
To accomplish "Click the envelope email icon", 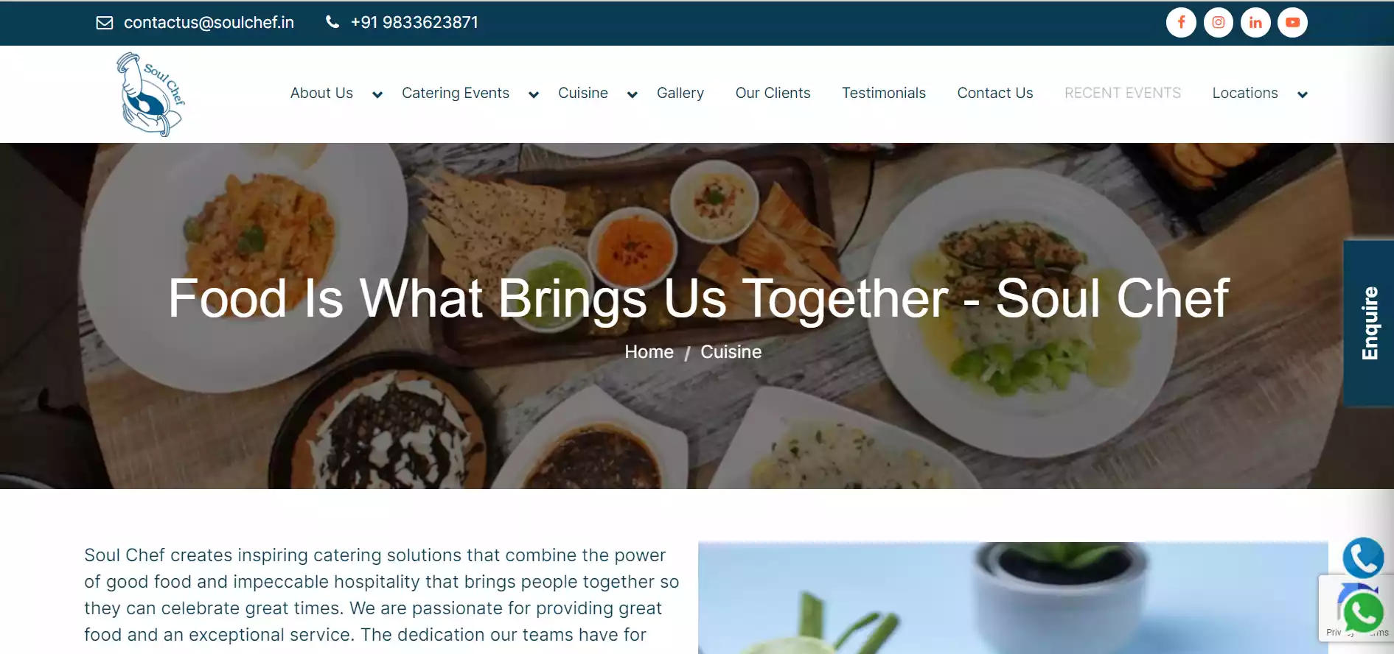I will tap(105, 23).
